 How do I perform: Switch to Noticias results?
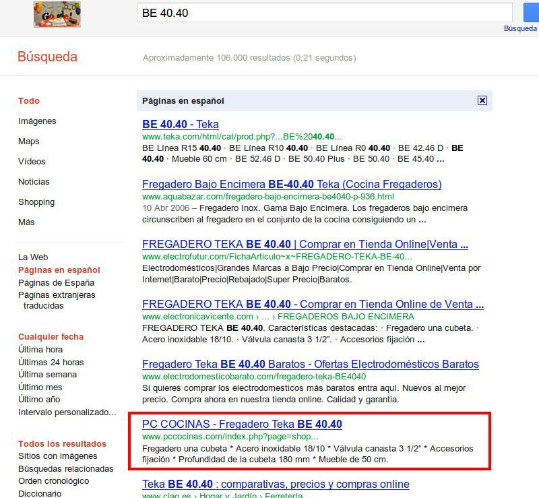[x=34, y=181]
